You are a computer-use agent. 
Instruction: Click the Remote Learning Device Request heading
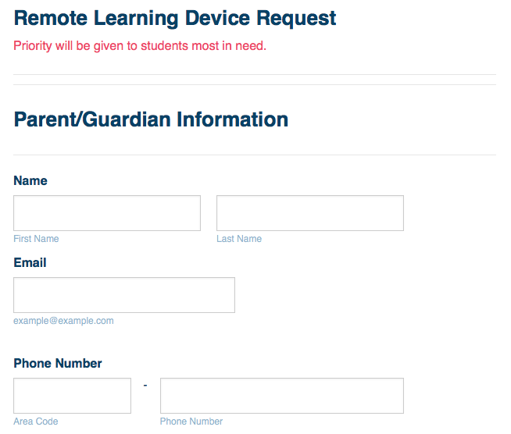point(175,18)
